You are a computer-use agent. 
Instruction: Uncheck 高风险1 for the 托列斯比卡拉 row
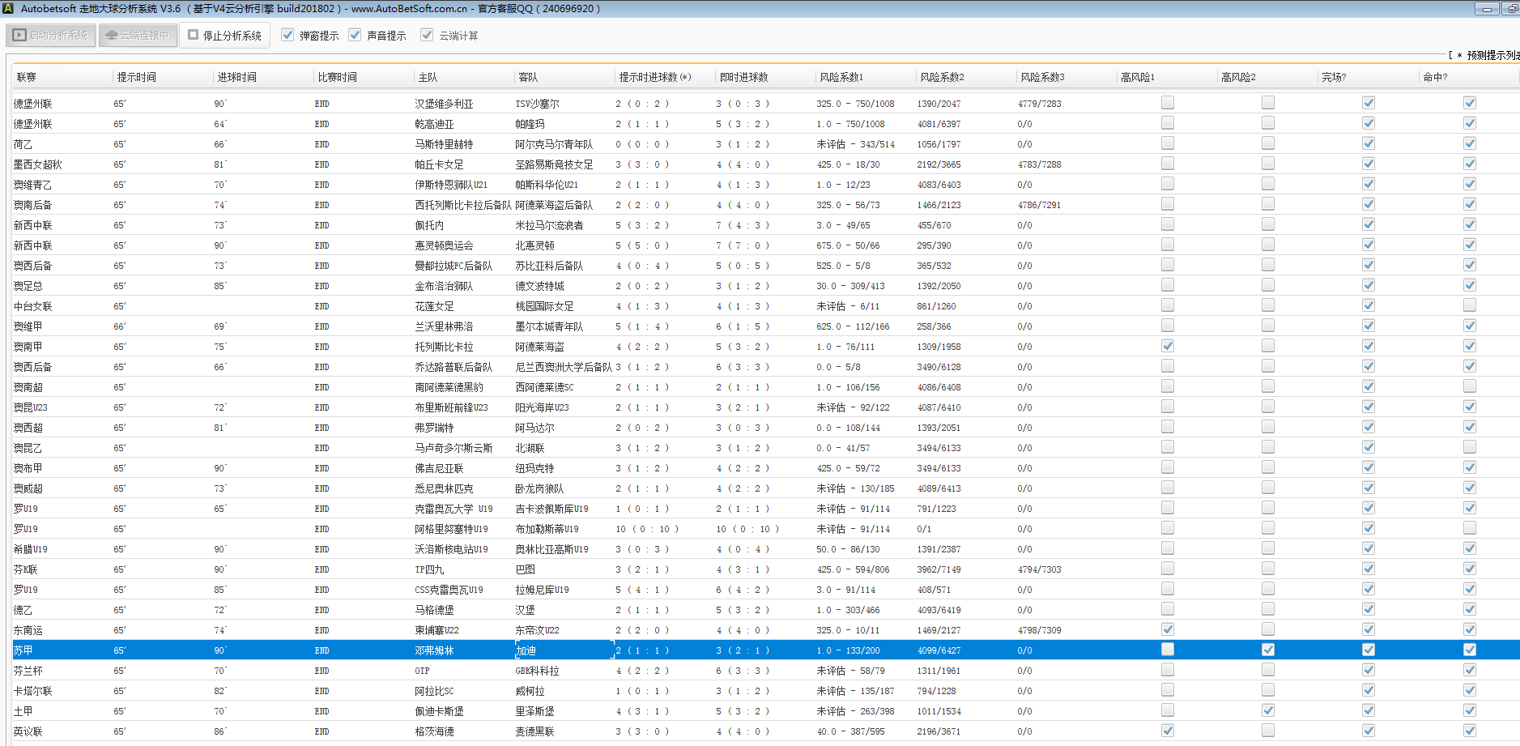(1167, 346)
